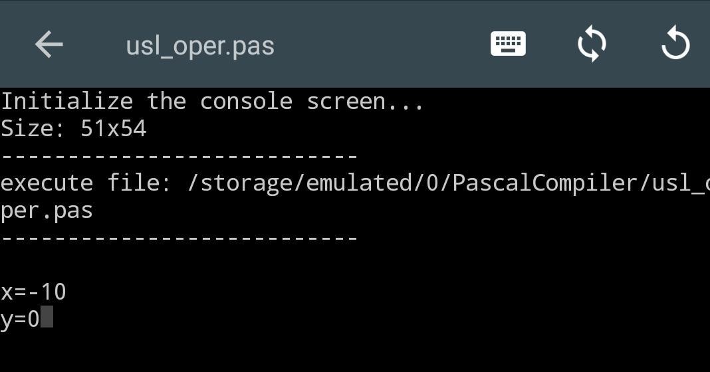This screenshot has width=710, height=372.
Task: Tap the circular sync arrows icon
Action: pyautogui.click(x=592, y=45)
